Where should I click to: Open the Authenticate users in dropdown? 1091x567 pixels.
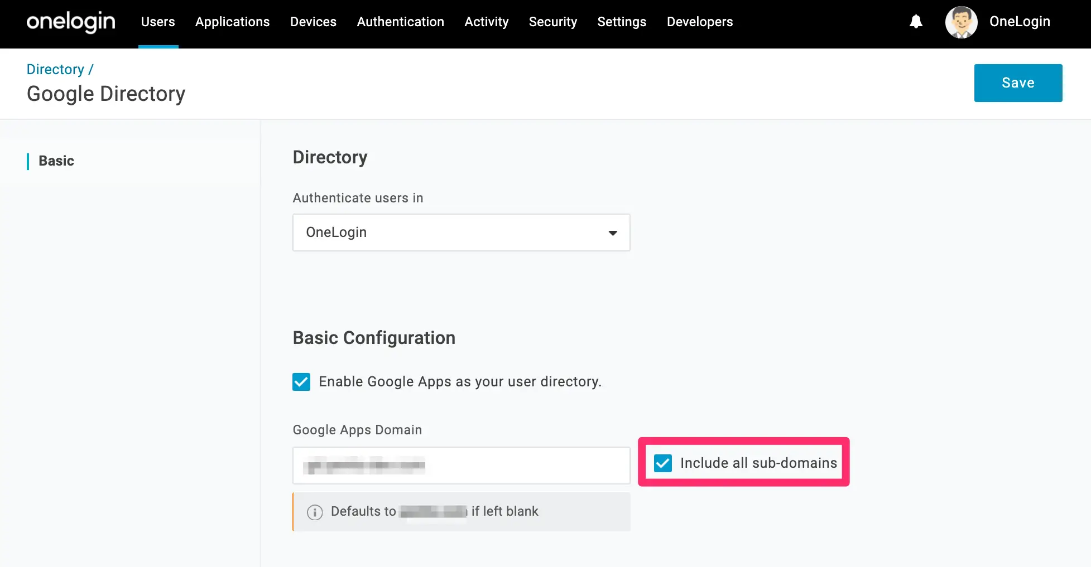tap(462, 232)
